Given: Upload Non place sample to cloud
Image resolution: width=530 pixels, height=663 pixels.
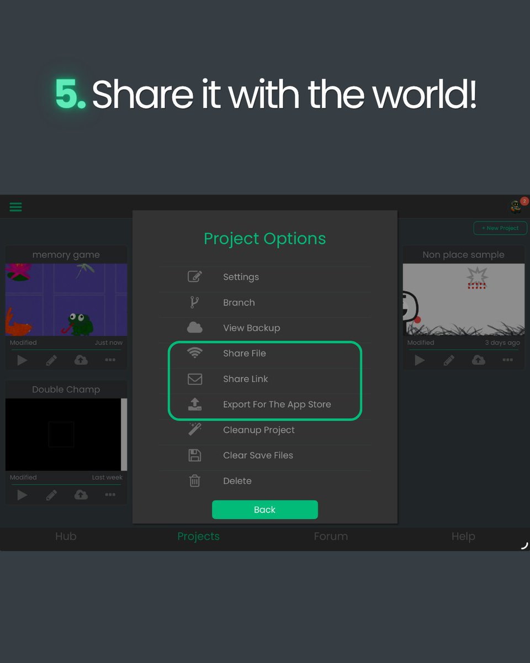Looking at the screenshot, I should [x=479, y=360].
